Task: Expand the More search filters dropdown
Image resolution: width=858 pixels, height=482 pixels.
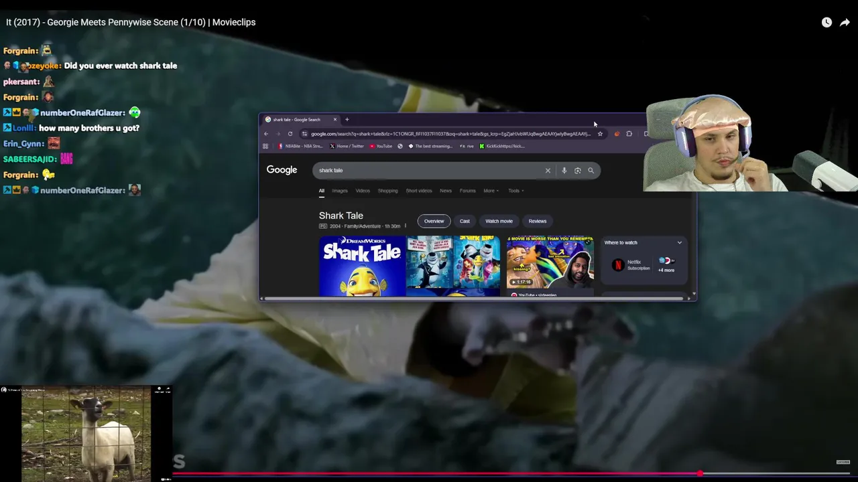Action: coord(491,191)
